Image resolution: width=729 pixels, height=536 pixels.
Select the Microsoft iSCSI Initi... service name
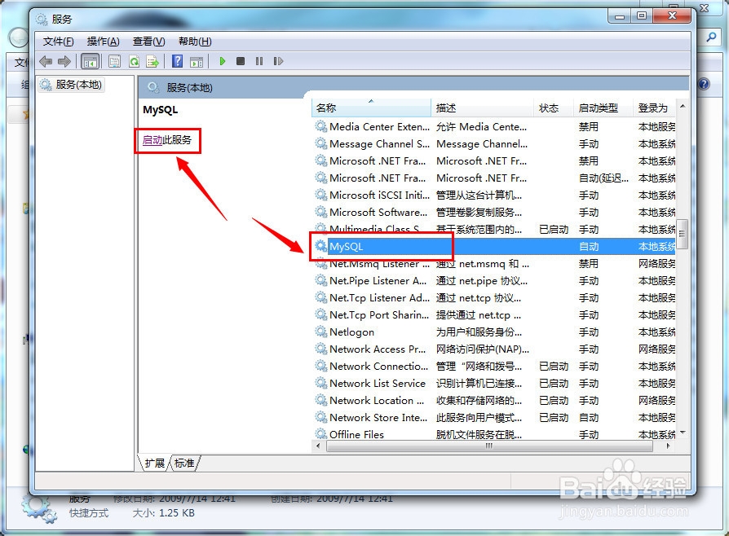tap(379, 195)
